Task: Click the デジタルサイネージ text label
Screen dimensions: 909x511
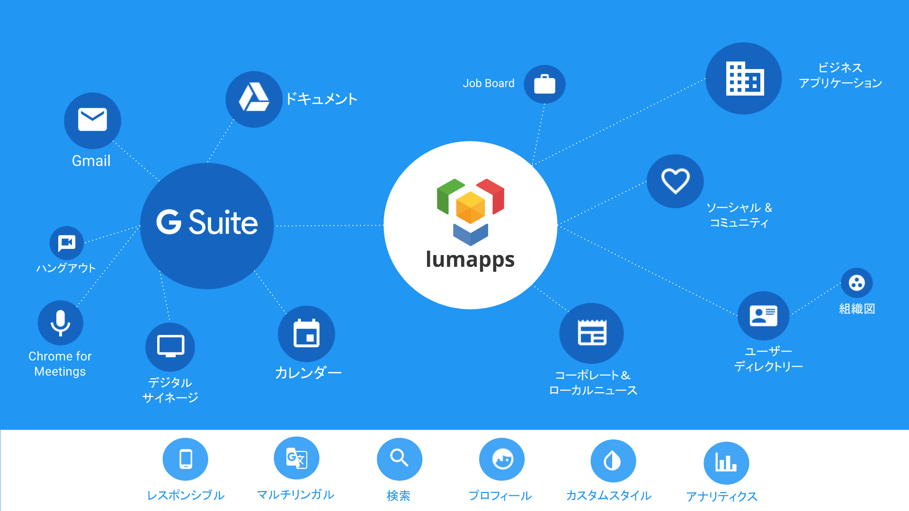Action: 170,390
